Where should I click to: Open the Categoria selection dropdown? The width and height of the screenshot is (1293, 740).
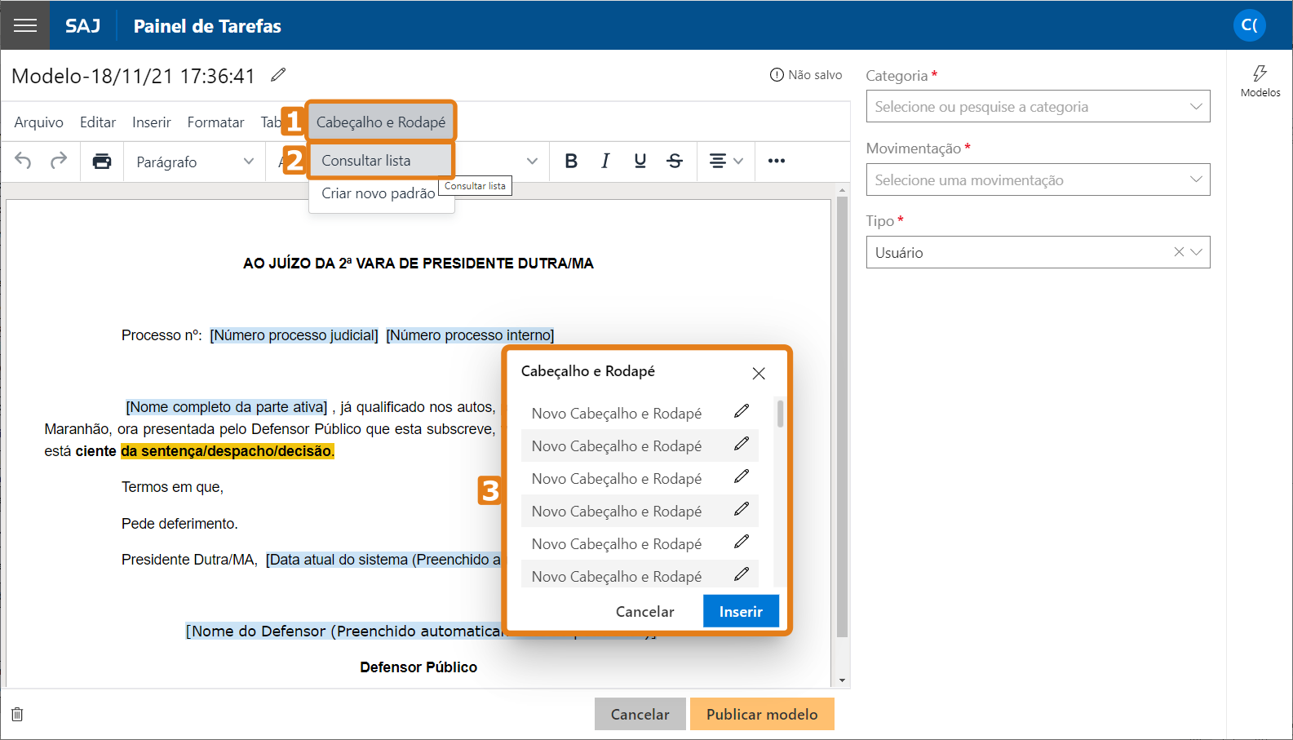[1038, 106]
